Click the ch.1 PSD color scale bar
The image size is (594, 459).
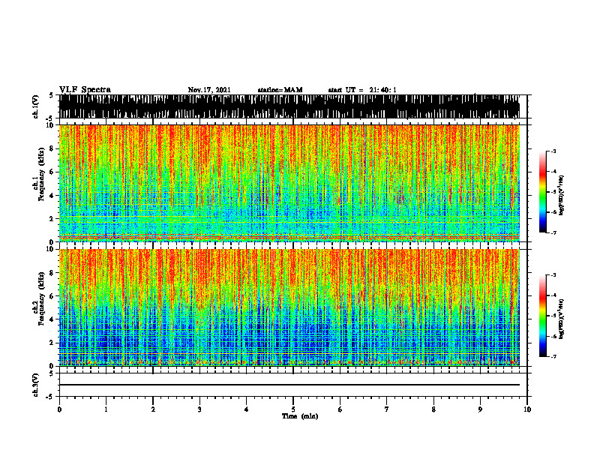pyautogui.click(x=543, y=192)
